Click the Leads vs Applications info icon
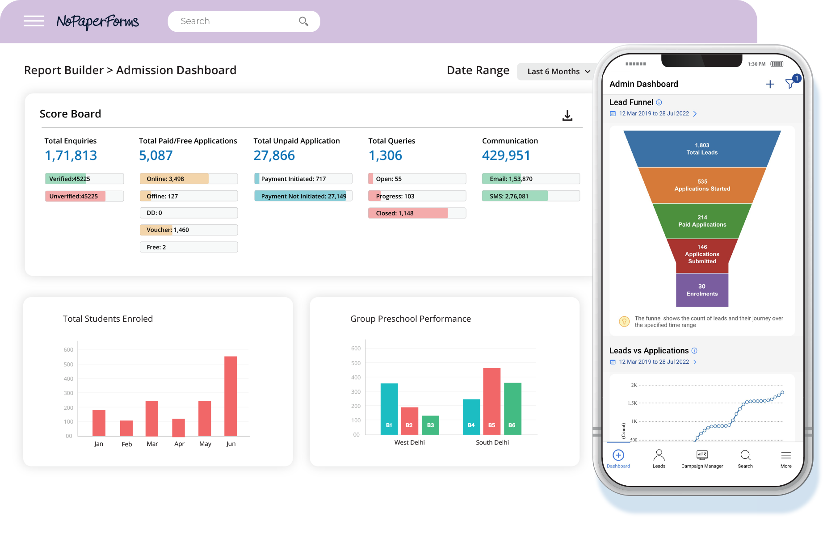Screen dimensions: 823x542 coord(694,351)
